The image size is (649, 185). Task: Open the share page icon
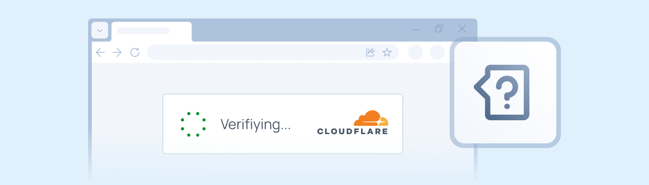(x=370, y=53)
